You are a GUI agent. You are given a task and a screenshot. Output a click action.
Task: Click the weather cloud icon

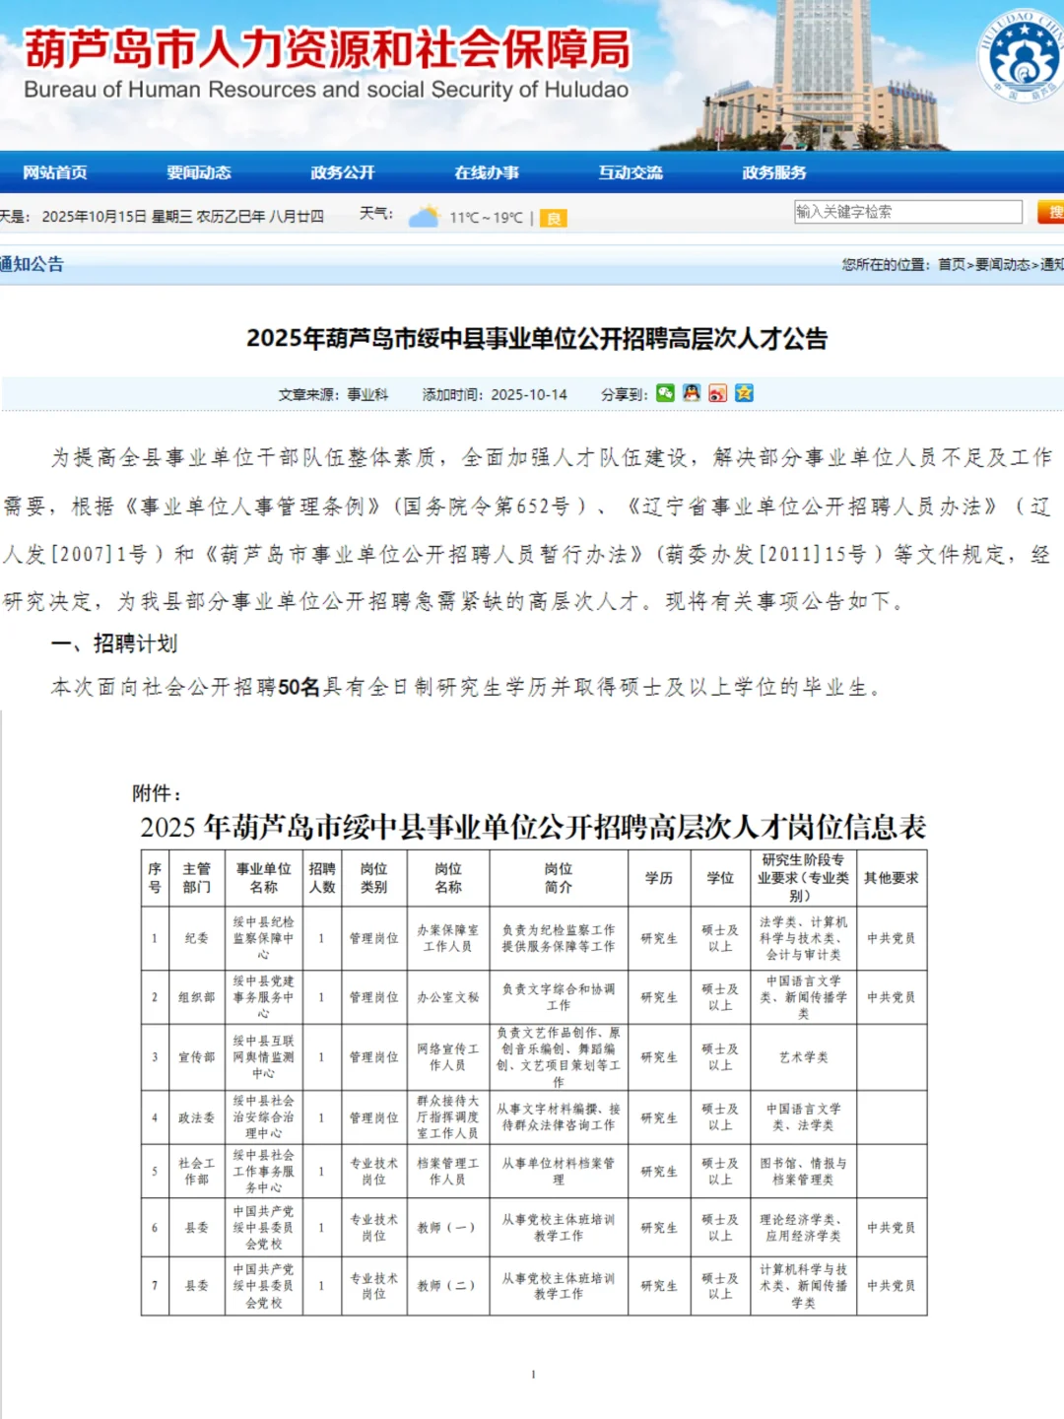tap(424, 217)
